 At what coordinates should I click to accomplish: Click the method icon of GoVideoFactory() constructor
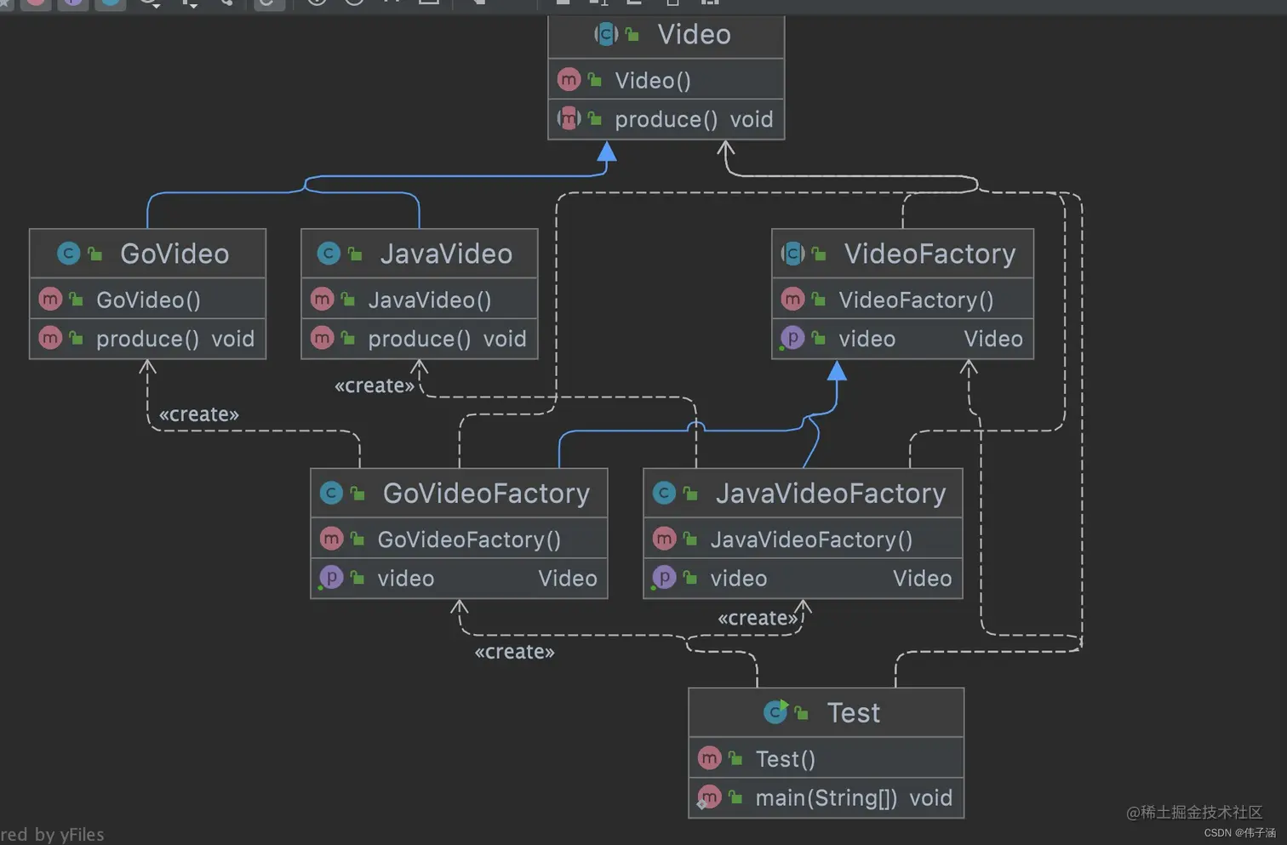331,539
